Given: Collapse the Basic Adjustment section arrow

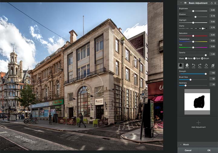Looking at the screenshot, I should pyautogui.click(x=181, y=3).
